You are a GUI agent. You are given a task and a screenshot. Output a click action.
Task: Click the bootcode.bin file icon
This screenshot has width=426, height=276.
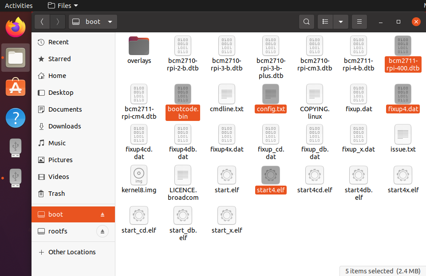tap(183, 94)
